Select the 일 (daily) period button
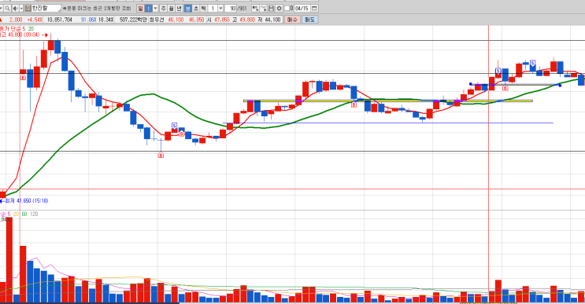Screen dimensions: 585x304 tap(140, 8)
